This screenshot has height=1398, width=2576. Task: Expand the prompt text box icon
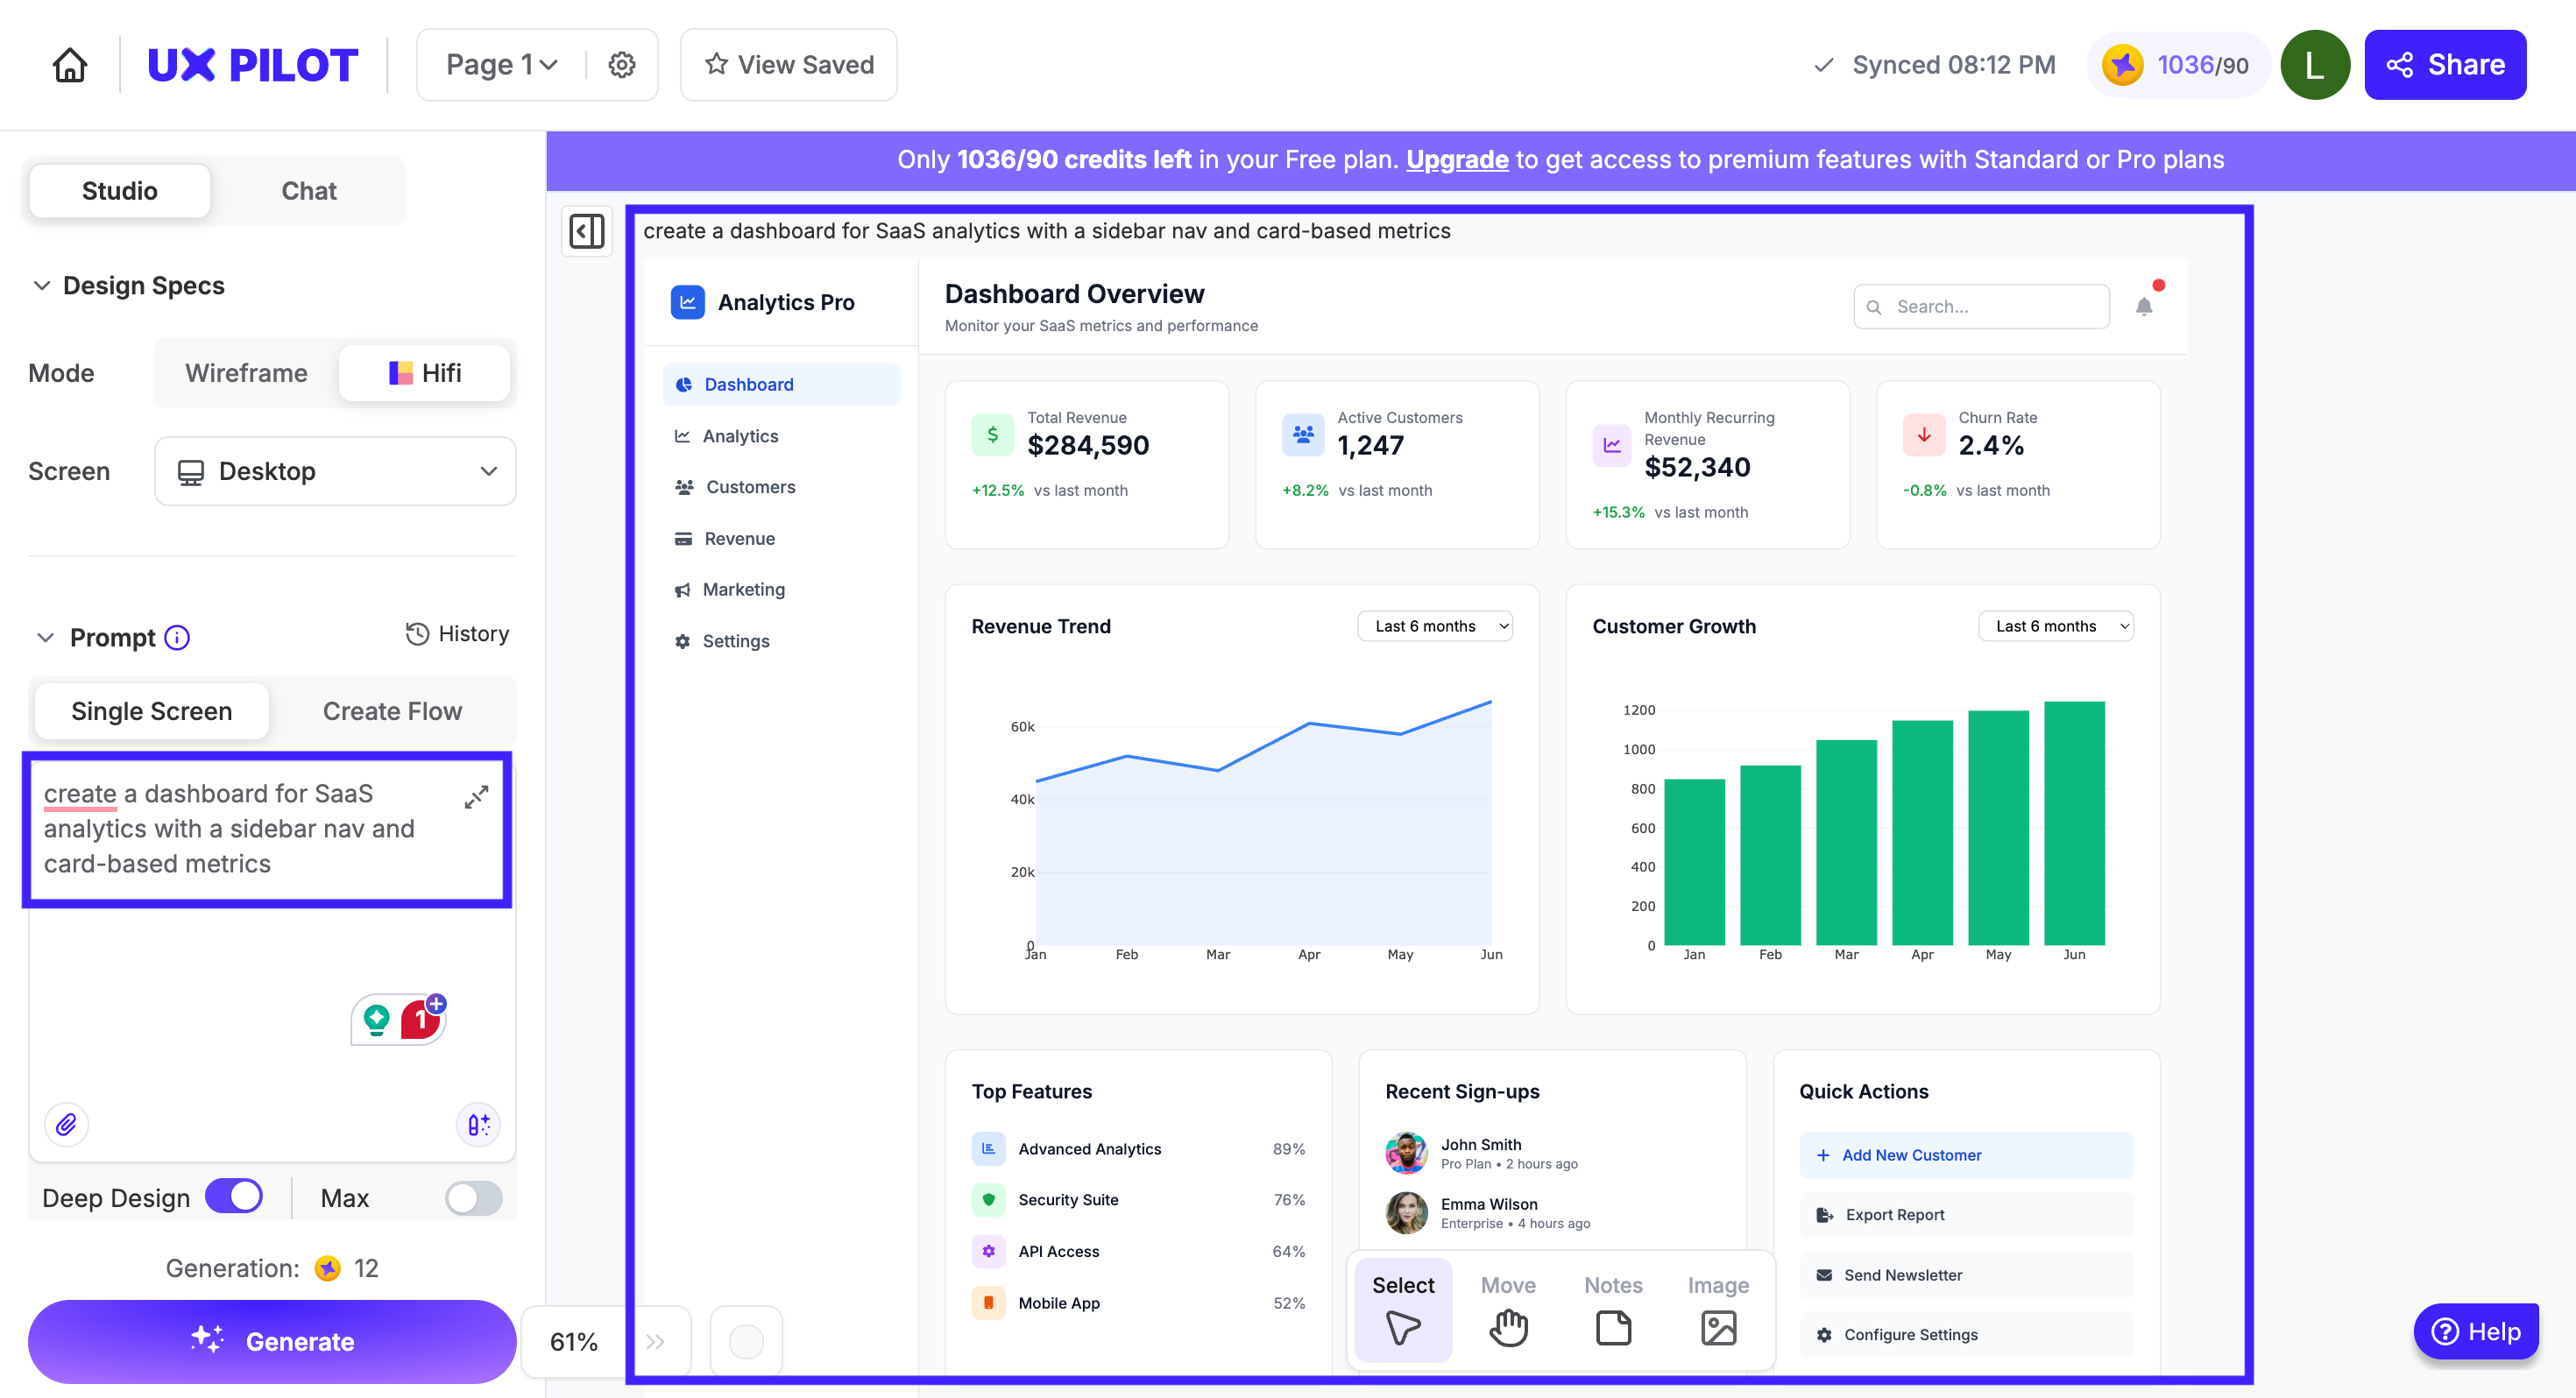476,796
